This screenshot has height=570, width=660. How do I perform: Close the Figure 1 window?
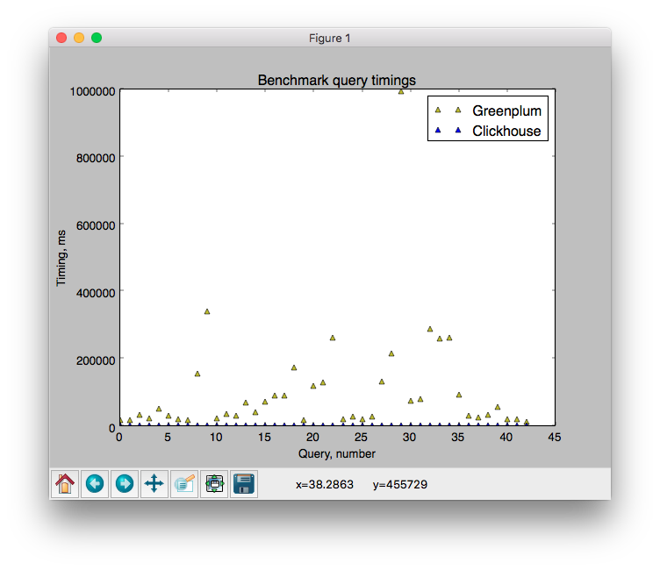61,38
